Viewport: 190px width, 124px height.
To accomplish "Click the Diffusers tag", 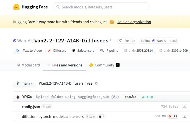I will click(57, 50).
